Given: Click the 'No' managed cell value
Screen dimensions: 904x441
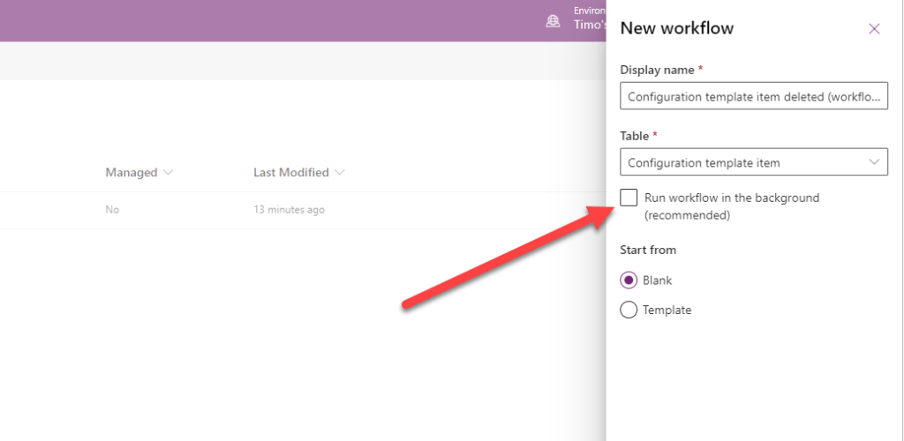Looking at the screenshot, I should pos(112,210).
